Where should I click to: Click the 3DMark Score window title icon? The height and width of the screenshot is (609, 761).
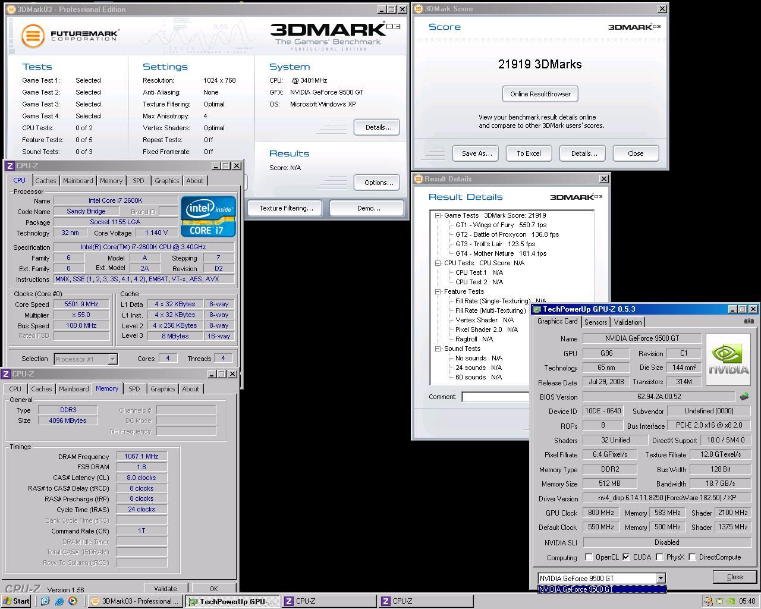pos(419,9)
